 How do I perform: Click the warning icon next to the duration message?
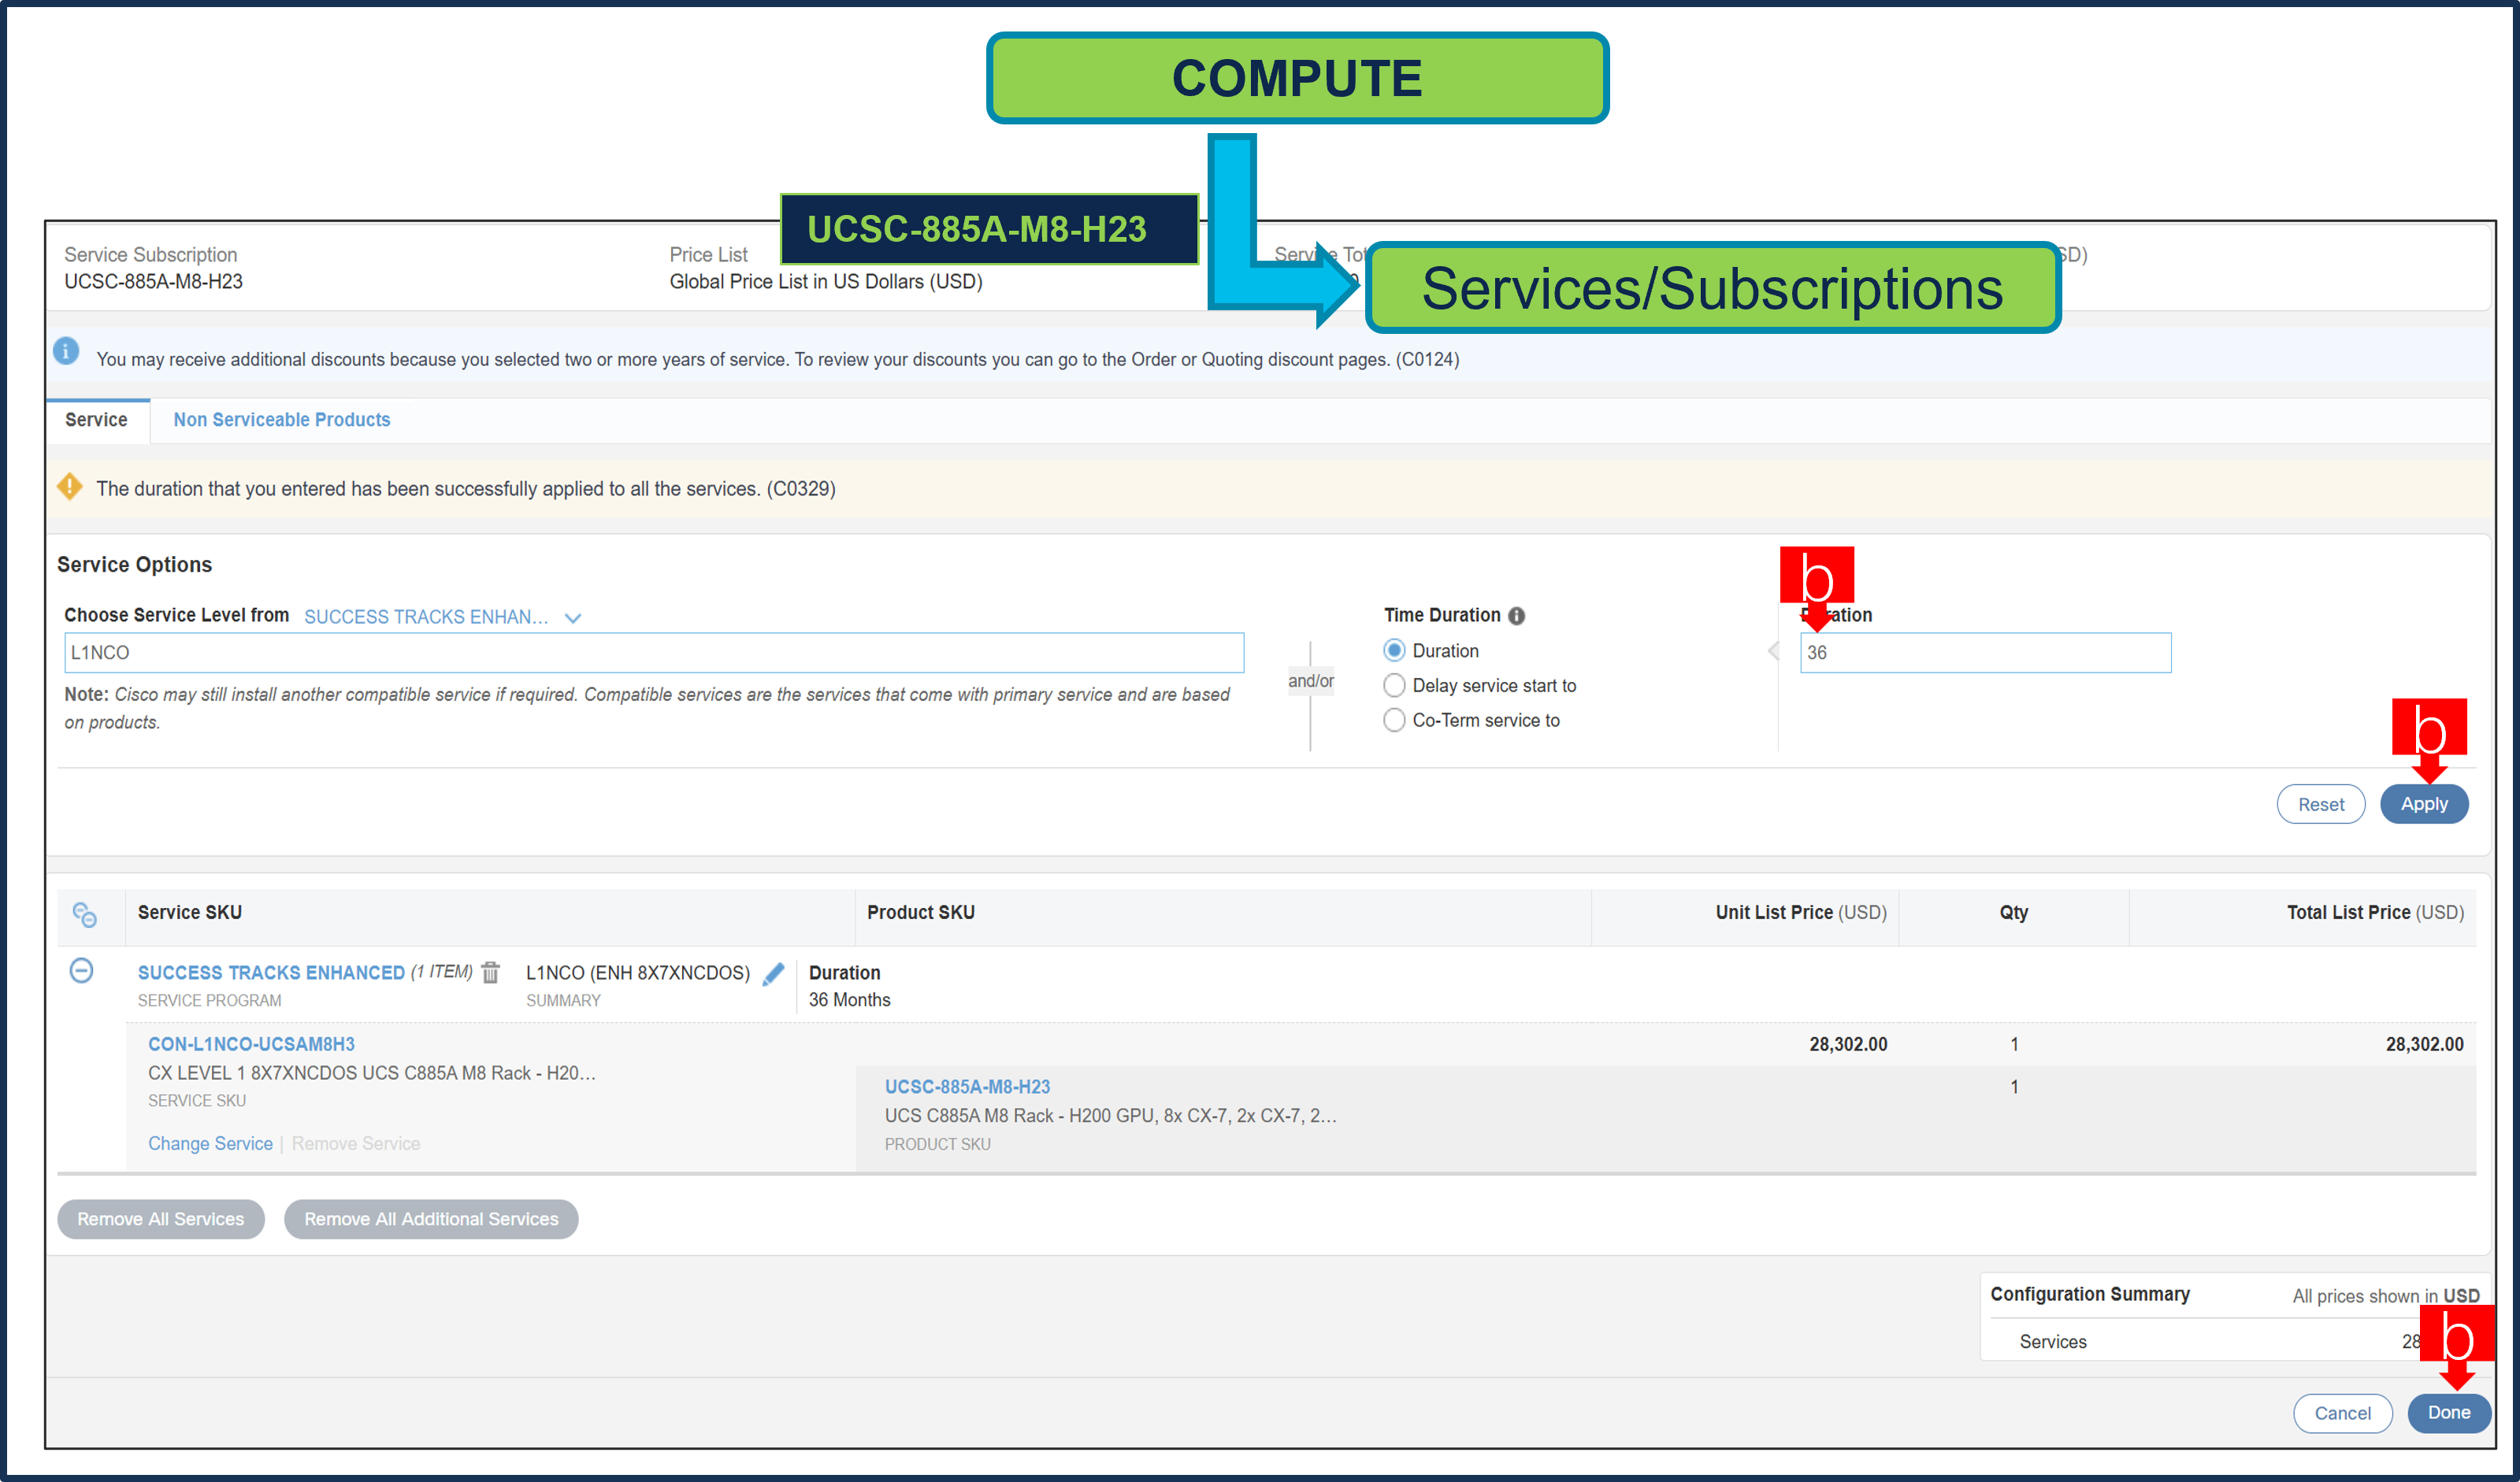(70, 487)
